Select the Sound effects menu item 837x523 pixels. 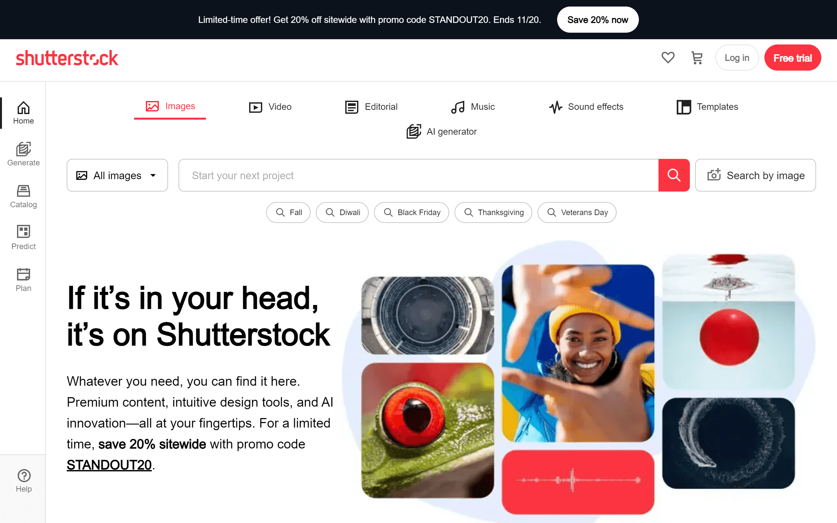586,107
